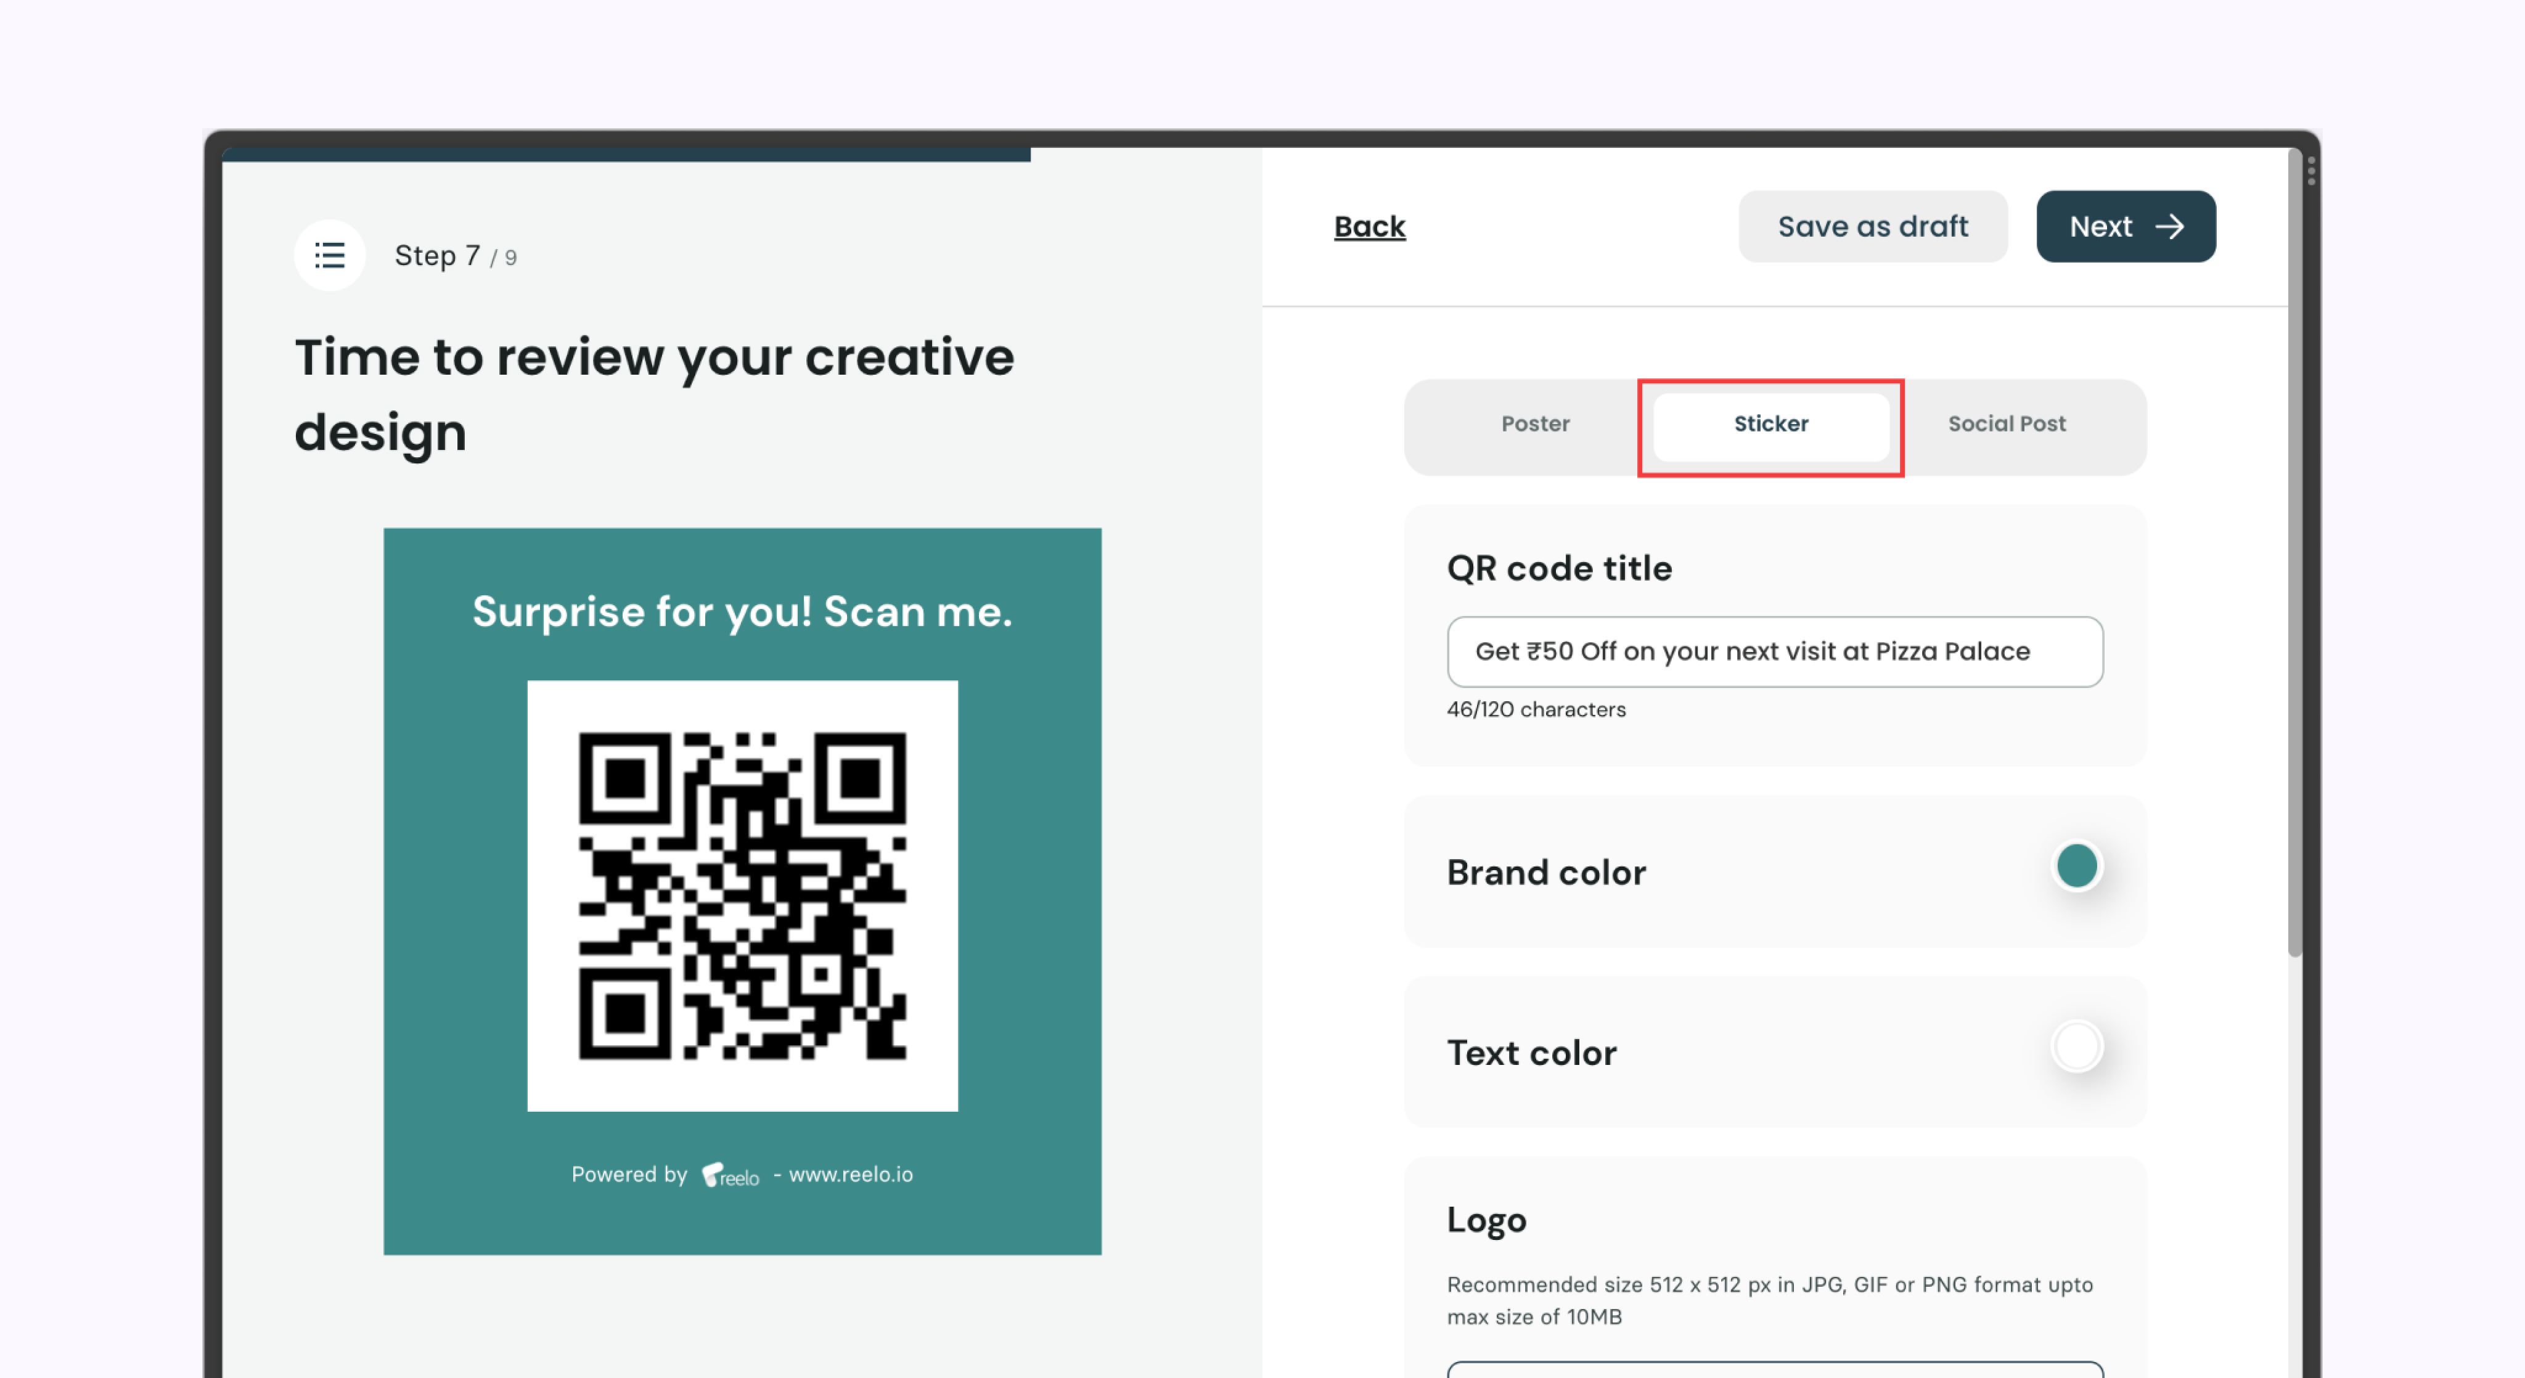The height and width of the screenshot is (1378, 2525).
Task: Open the steps list menu icon
Action: (329, 256)
